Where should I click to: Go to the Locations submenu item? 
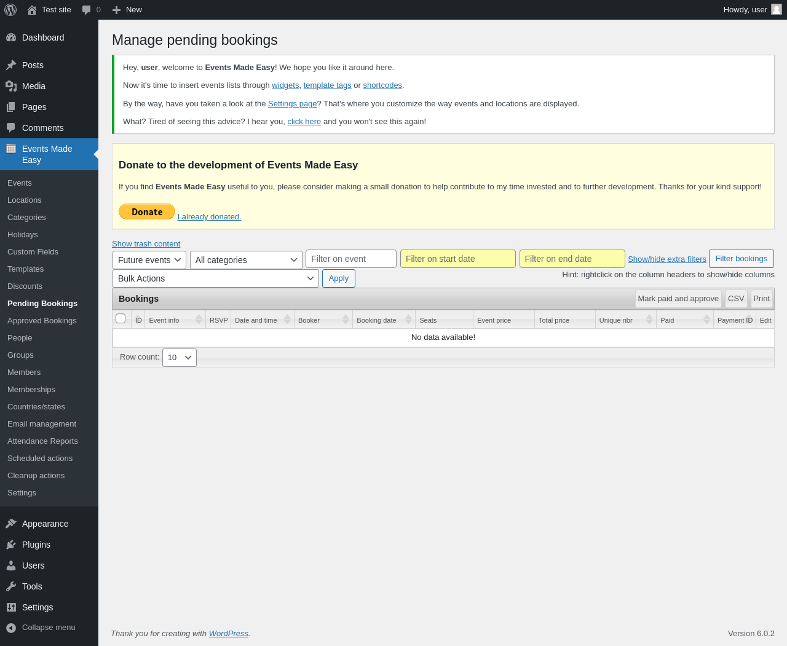coord(25,200)
